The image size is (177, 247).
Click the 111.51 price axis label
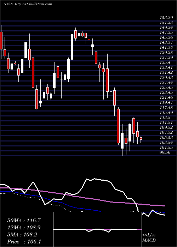click(x=166, y=122)
